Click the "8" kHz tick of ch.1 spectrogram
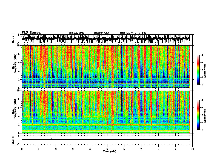This screenshot has height=167, width=217. [19, 54]
